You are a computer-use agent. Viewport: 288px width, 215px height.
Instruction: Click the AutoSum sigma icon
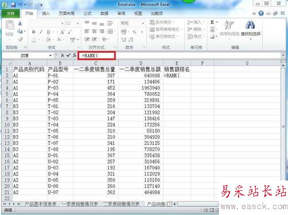click(x=212, y=22)
